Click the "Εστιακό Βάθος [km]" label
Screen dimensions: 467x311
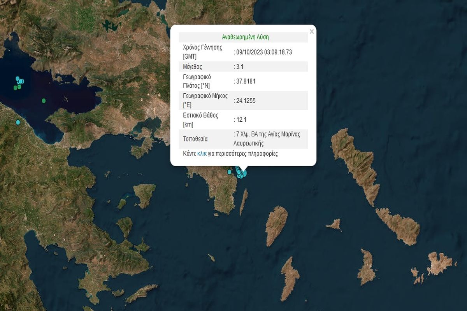pos(200,120)
